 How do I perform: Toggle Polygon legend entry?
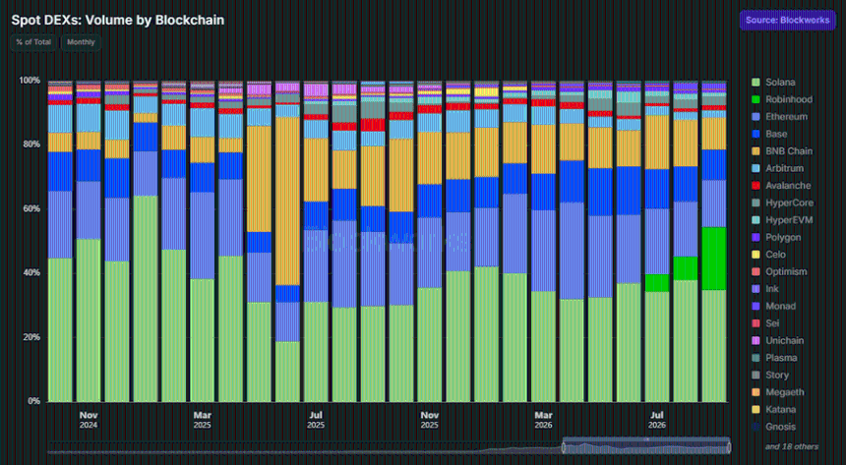776,237
